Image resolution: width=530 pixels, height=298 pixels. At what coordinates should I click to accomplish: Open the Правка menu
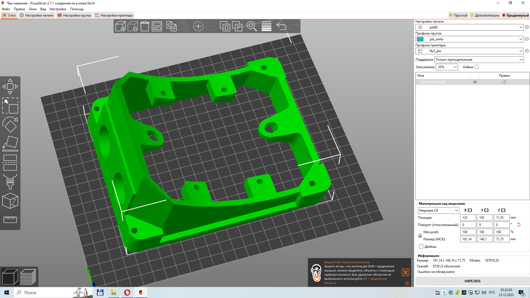pyautogui.click(x=19, y=9)
